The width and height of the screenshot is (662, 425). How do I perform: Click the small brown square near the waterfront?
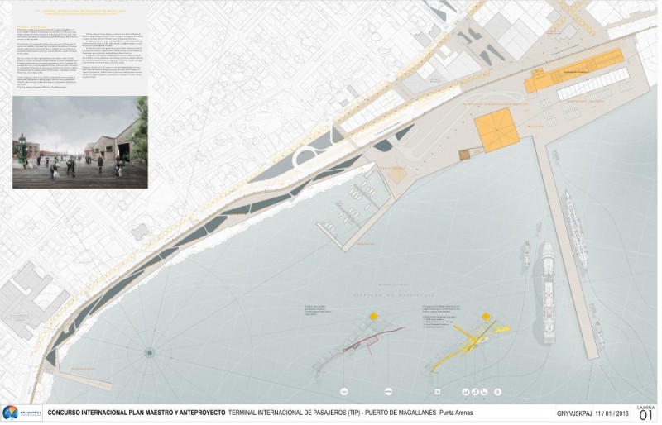[x=464, y=154]
